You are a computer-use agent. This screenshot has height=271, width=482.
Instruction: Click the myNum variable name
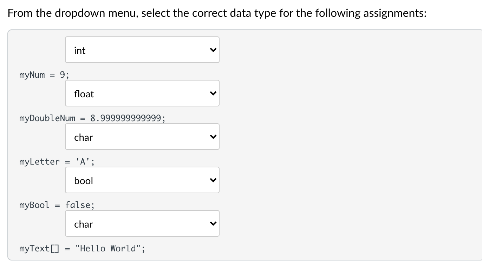pos(32,75)
